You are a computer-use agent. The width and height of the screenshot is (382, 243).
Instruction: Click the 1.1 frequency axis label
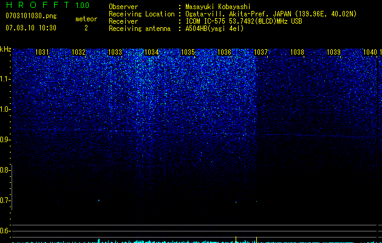(x=5, y=79)
